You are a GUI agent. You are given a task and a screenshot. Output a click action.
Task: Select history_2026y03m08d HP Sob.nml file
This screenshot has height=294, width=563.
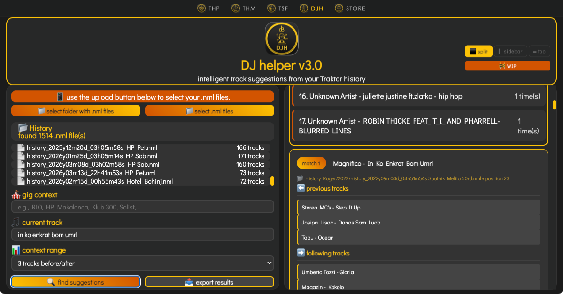(141, 164)
